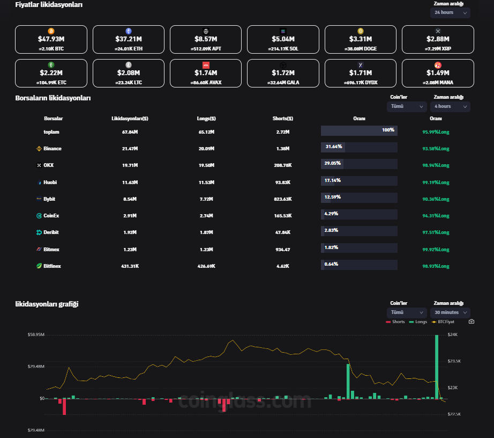Click the Binance logo in the exchanges table

coord(39,149)
